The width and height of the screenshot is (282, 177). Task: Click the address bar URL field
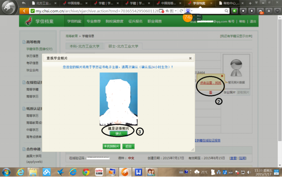pos(95,11)
